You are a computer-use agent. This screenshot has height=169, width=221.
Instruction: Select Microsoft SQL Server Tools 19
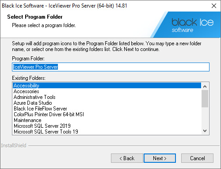pyautogui.click(x=107, y=132)
